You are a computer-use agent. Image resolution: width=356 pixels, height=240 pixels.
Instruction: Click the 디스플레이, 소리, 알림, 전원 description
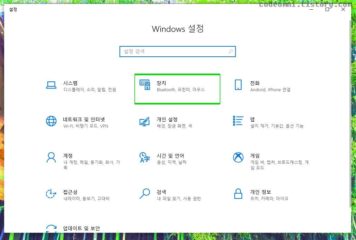tap(90, 90)
